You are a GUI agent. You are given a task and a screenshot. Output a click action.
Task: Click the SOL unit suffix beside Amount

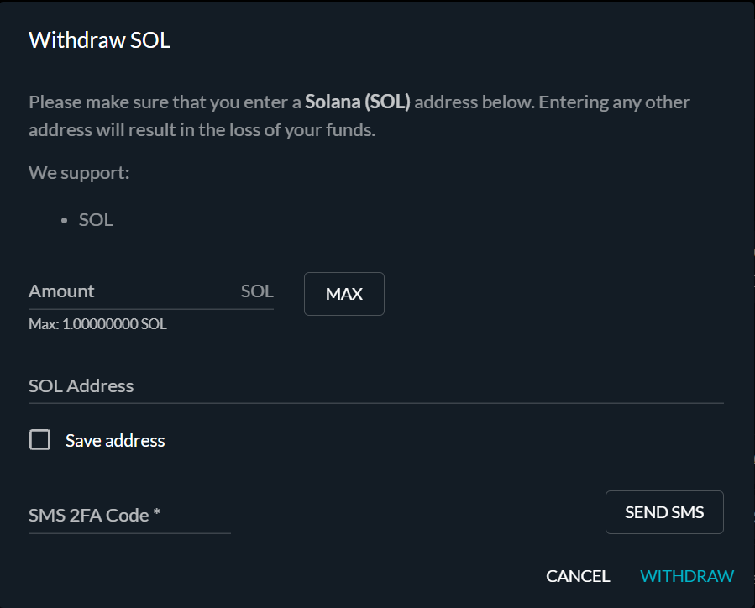(x=257, y=291)
